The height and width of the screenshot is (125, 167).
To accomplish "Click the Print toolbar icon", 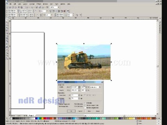I will click(16, 7).
